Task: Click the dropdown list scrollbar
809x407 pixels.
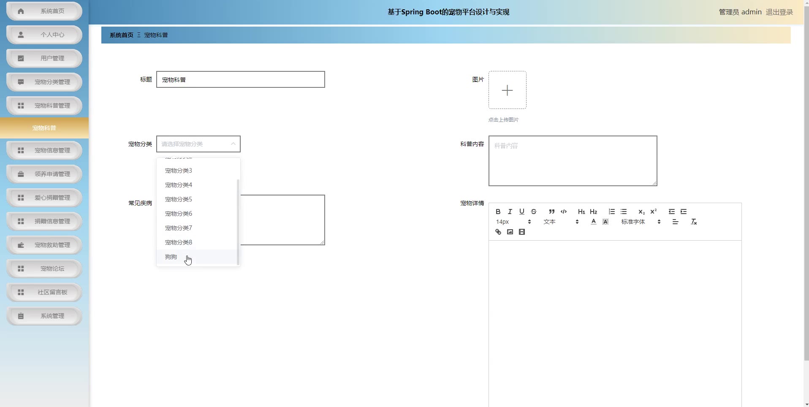Action: [x=238, y=222]
